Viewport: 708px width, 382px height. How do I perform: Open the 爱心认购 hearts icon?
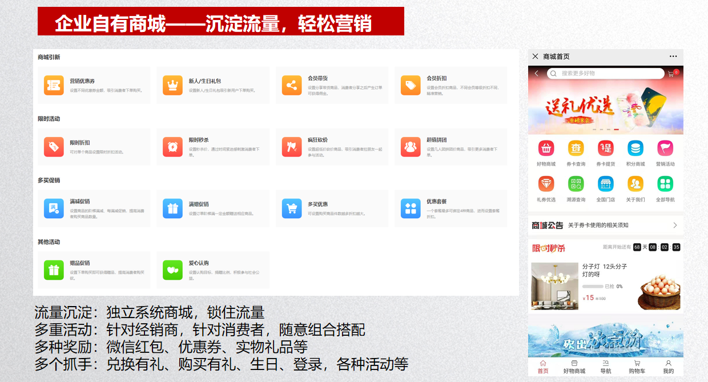click(172, 270)
